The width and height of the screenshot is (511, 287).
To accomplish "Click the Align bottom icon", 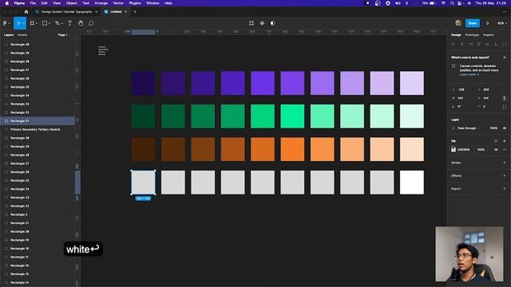I will click(496, 45).
